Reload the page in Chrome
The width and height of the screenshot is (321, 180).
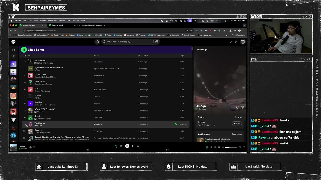[x=19, y=31]
